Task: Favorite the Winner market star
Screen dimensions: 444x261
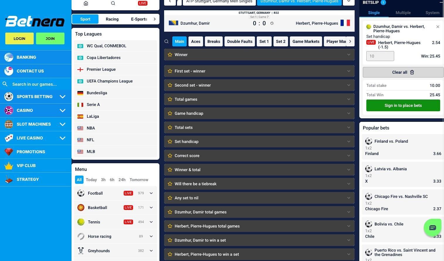Action: click(x=170, y=55)
